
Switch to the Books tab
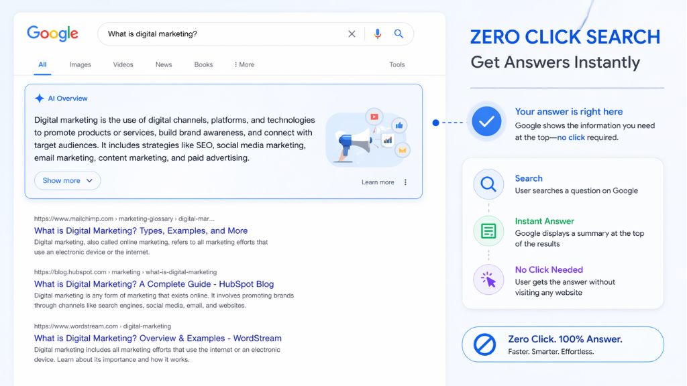(203, 64)
